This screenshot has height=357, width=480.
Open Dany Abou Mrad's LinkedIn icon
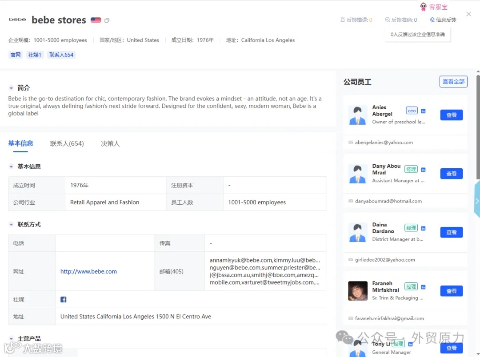(424, 170)
